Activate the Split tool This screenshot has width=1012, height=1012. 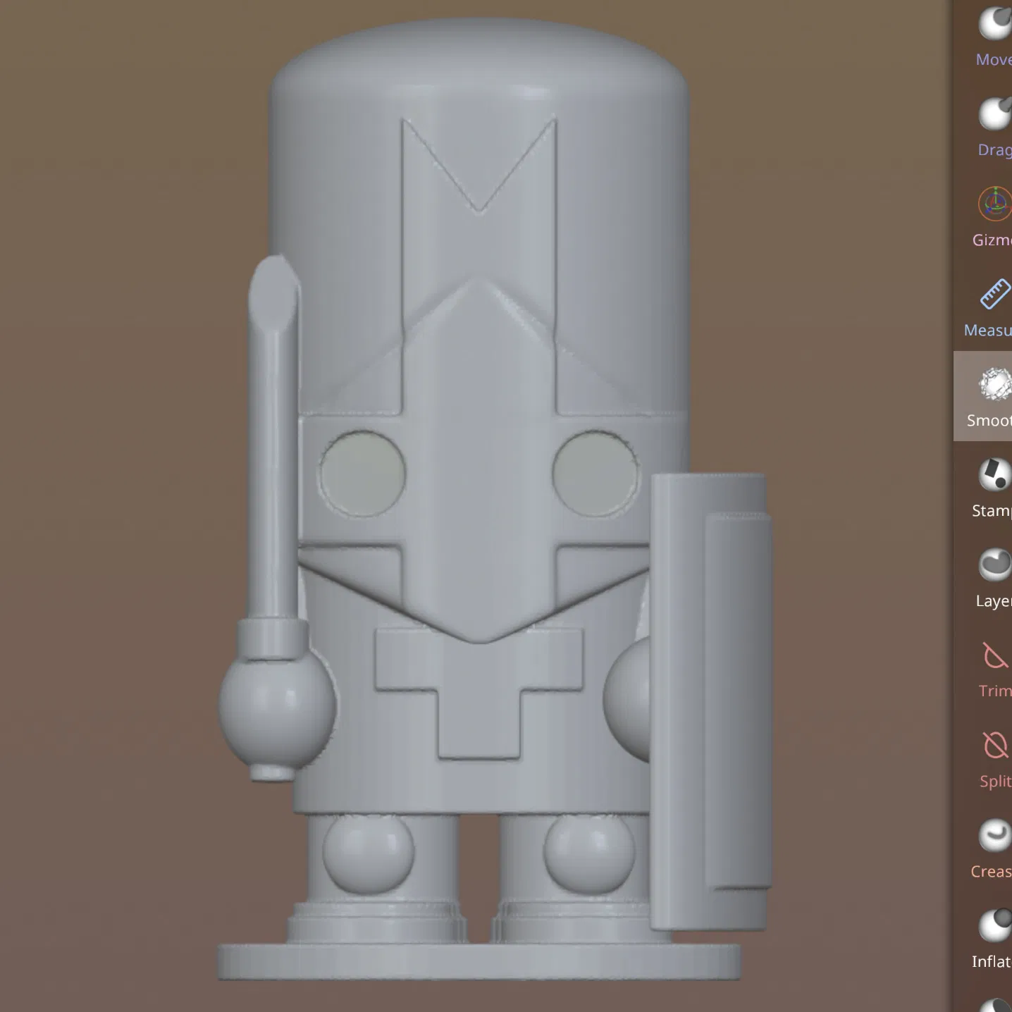tap(994, 757)
